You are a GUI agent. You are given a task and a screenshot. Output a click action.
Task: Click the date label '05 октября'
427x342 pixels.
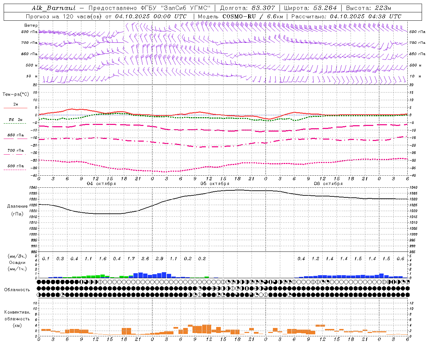215,183
